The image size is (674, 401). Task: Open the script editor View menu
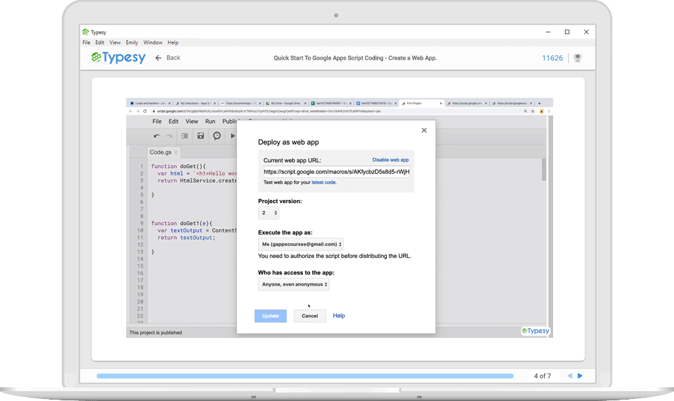pyautogui.click(x=192, y=121)
